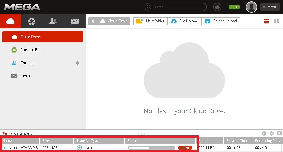Sort transfers by Size column

(56, 141)
